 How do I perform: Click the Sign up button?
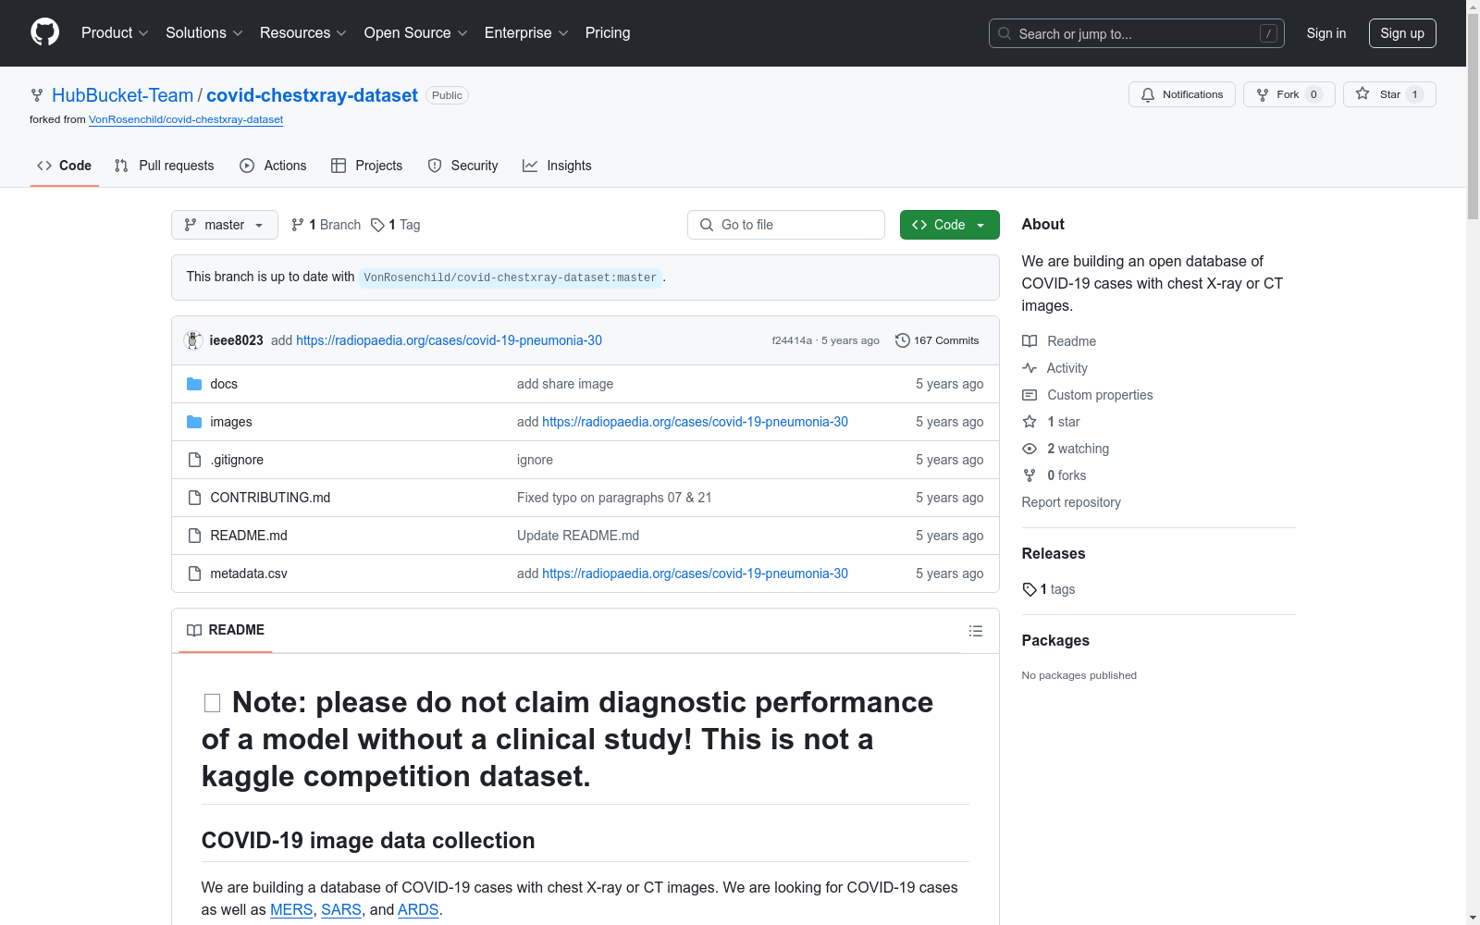(1402, 33)
